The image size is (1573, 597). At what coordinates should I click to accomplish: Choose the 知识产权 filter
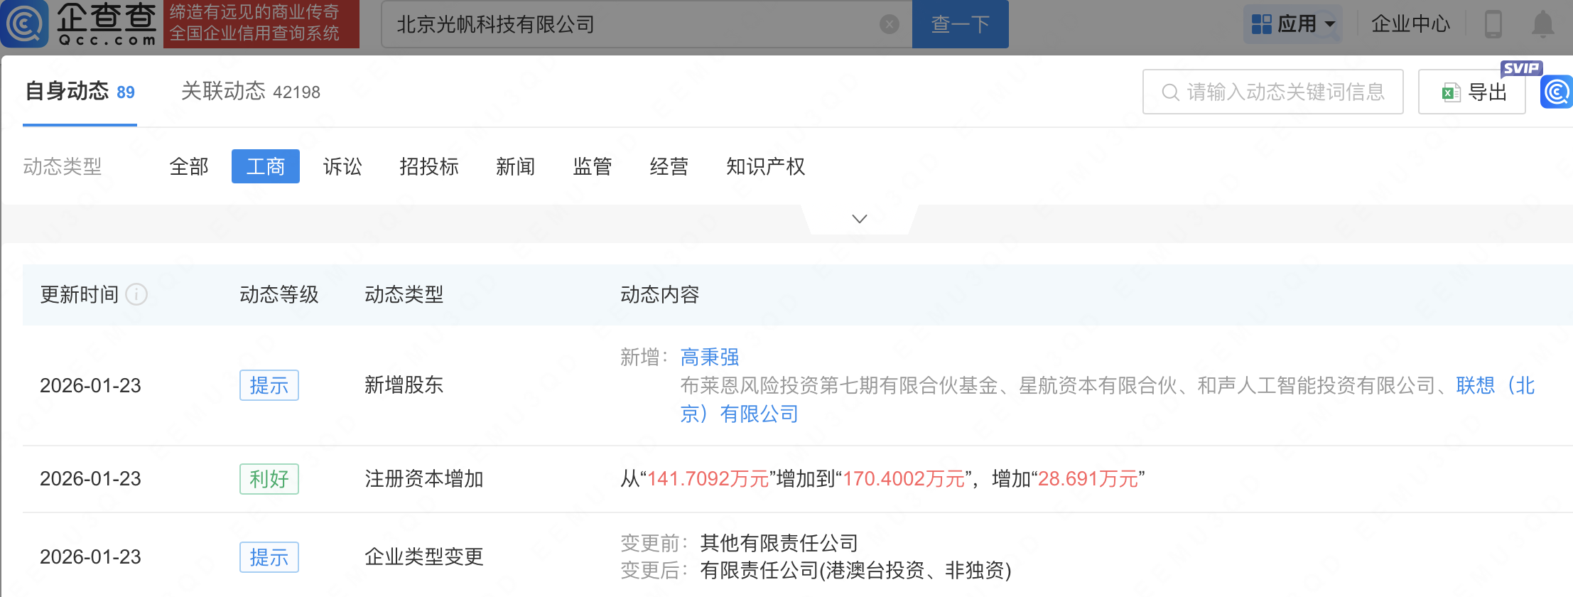(x=765, y=167)
